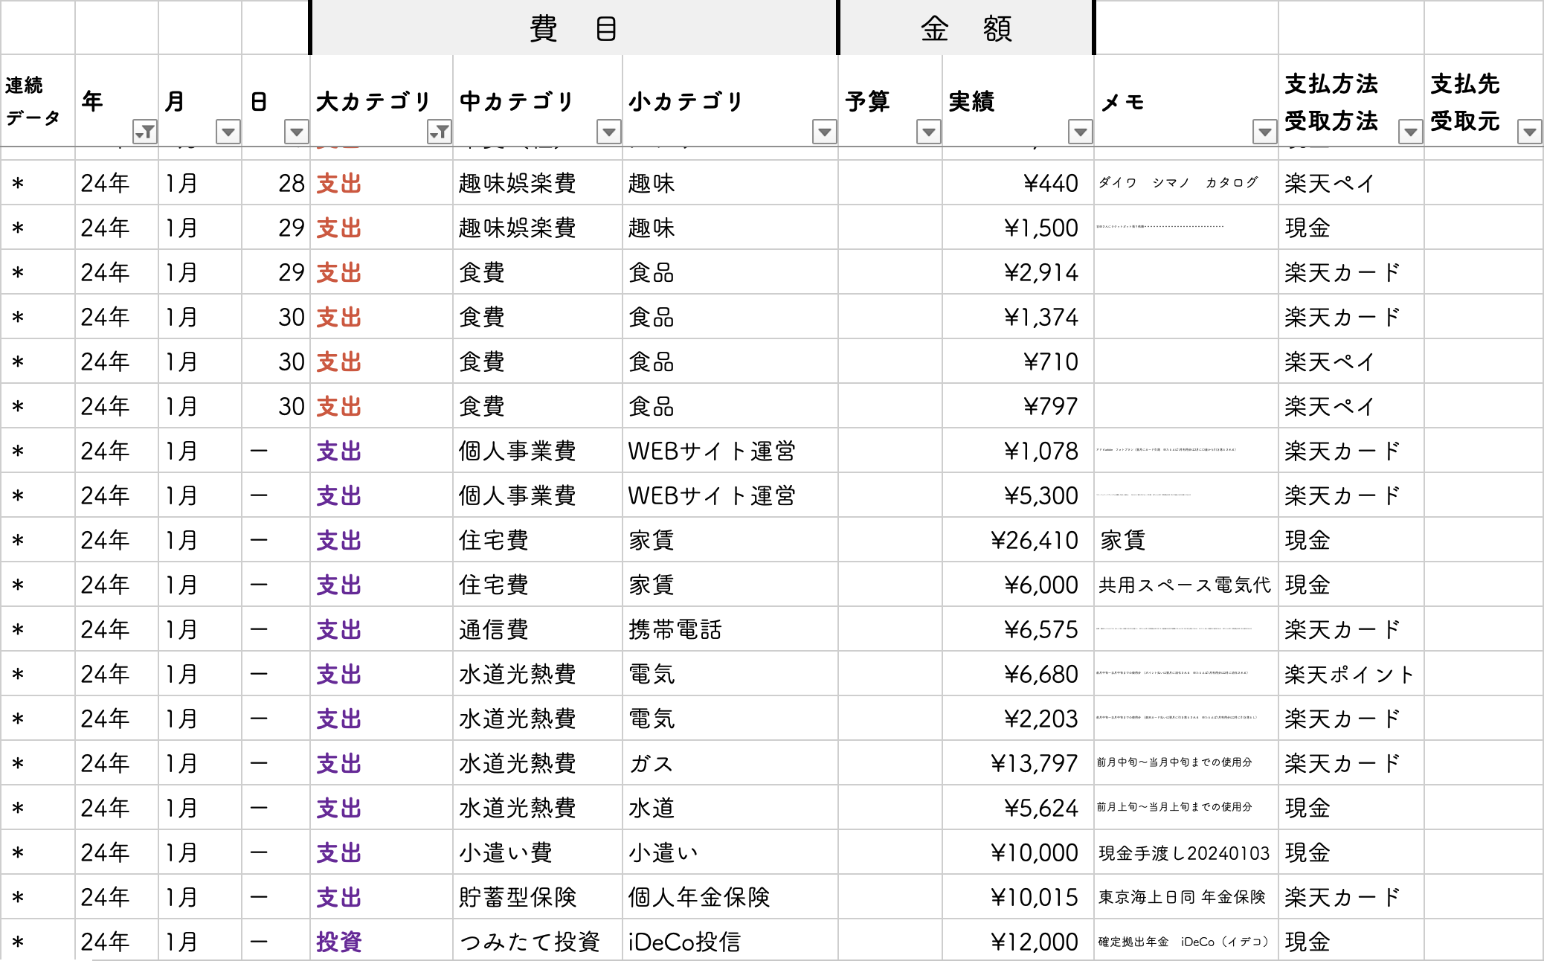The width and height of the screenshot is (1544, 961).
Task: Open the 日 column filter dropdown
Action: (x=296, y=132)
